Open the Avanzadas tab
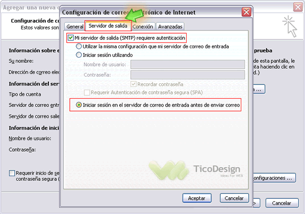 [x=170, y=27]
